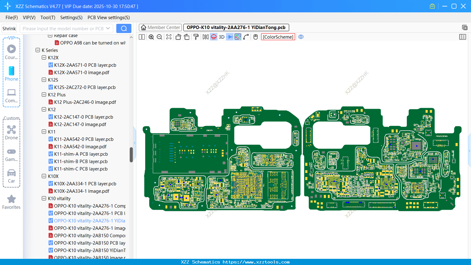Collapse the K10 vitality folder

click(x=44, y=199)
